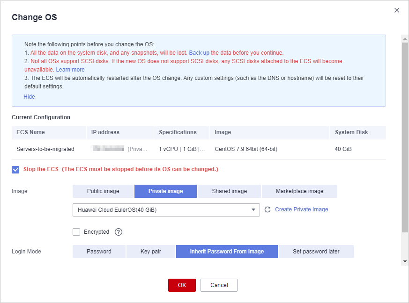Click the Learn more link
The image size is (409, 303).
(70, 70)
